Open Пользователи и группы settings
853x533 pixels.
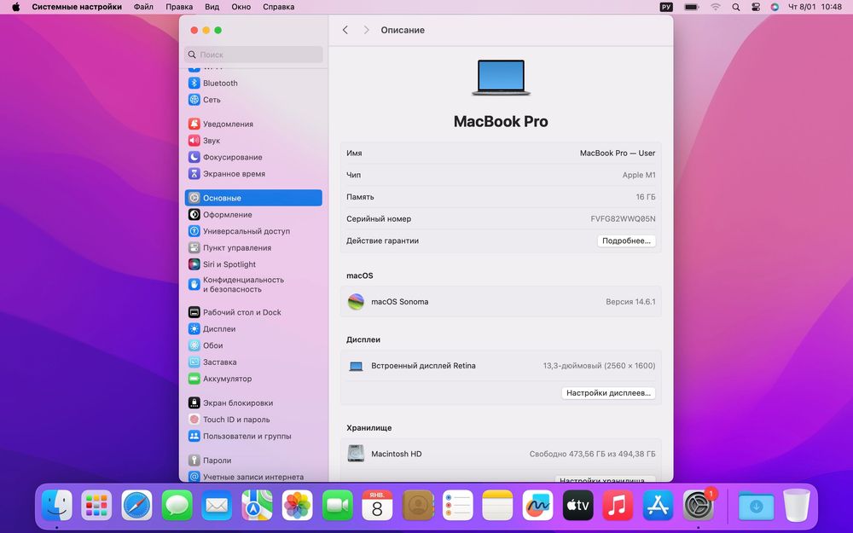pos(253,436)
